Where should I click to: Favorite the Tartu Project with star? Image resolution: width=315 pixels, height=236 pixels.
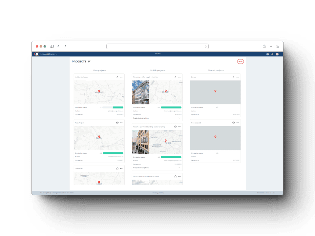pos(117,123)
